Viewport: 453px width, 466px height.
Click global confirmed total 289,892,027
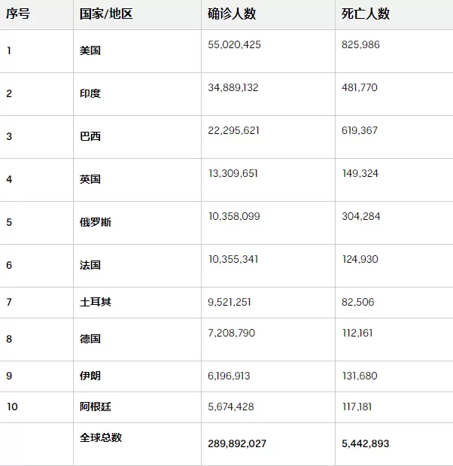pos(237,443)
